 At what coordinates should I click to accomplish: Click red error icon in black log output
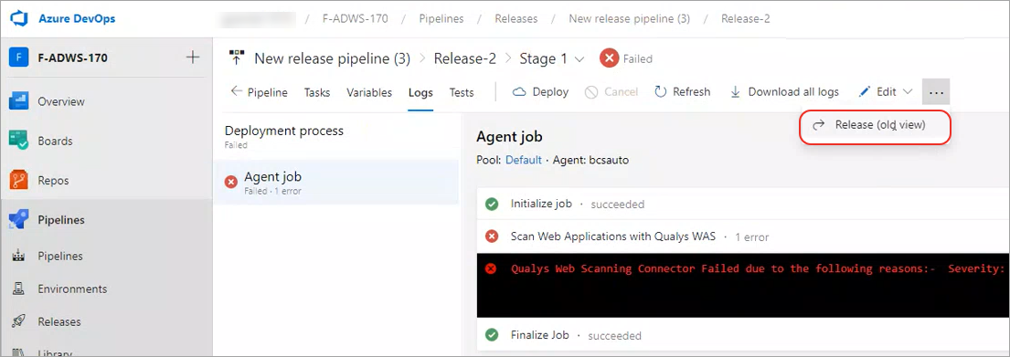(x=491, y=268)
